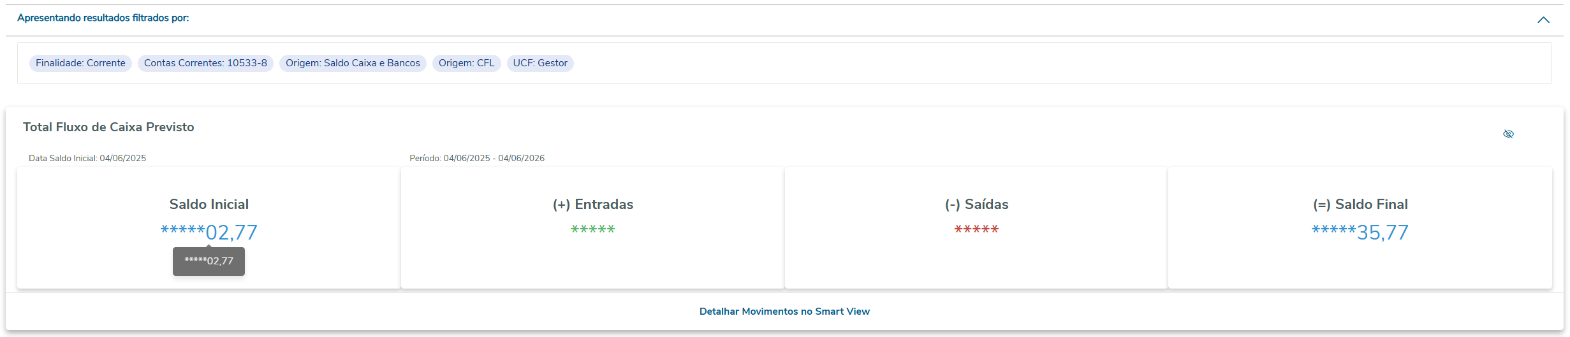
Task: Click the 'Origem: Saldo Caixa e Bancos' chip
Action: click(353, 63)
